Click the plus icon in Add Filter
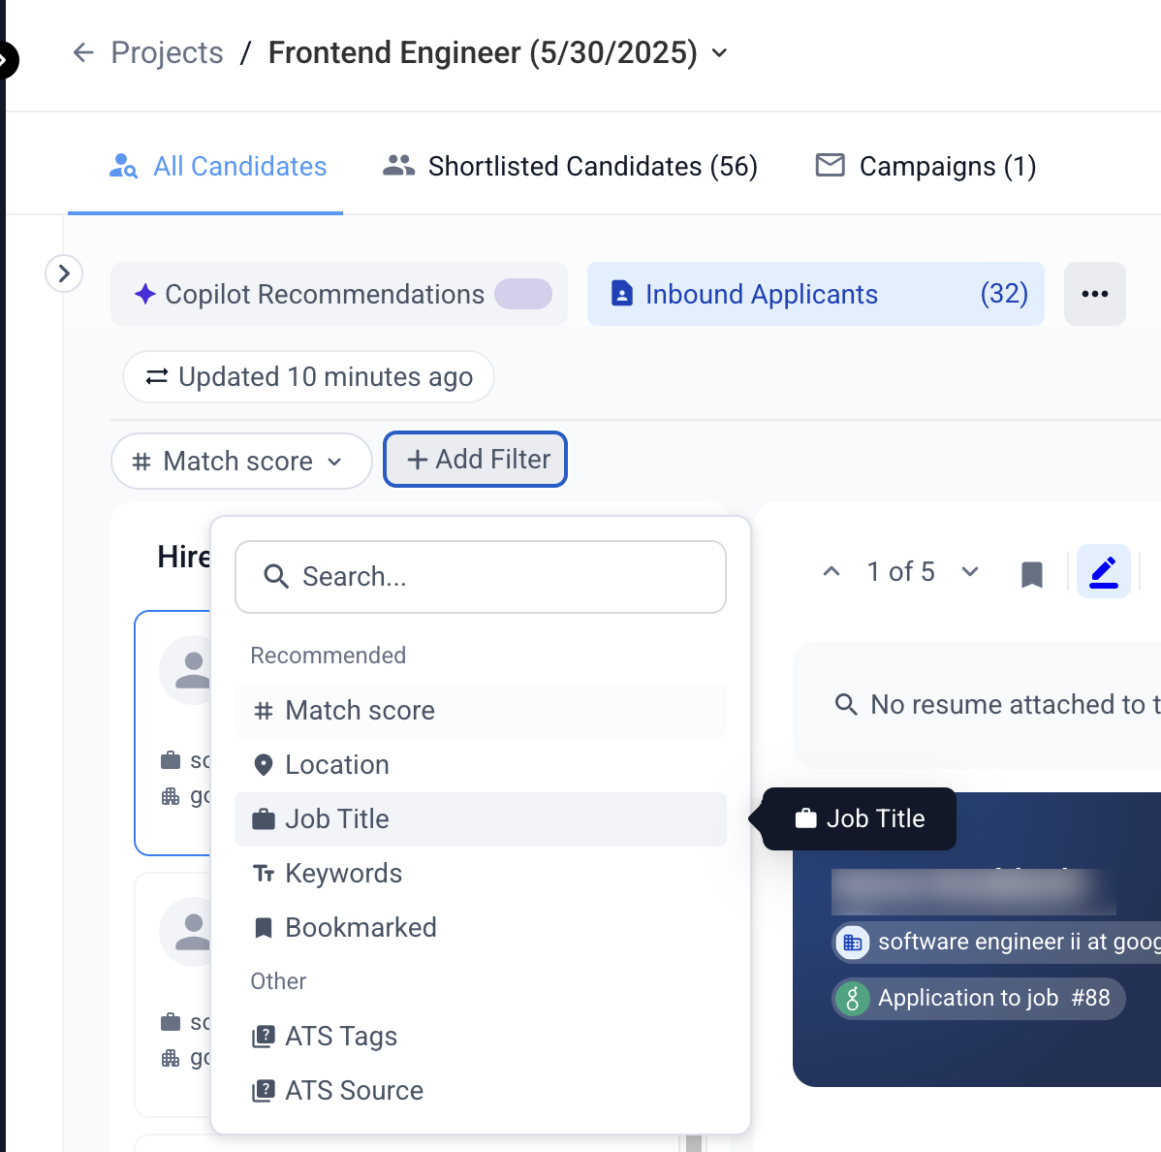This screenshot has height=1152, width=1161. coord(417,460)
